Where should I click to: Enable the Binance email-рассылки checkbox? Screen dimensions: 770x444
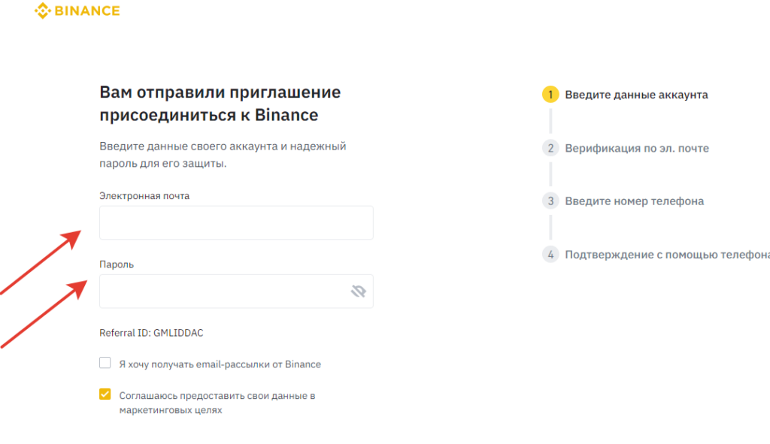click(105, 364)
